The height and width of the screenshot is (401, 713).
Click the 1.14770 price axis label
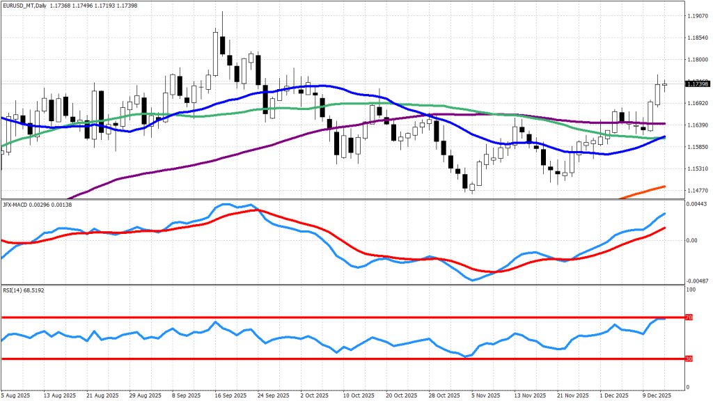pyautogui.click(x=697, y=191)
